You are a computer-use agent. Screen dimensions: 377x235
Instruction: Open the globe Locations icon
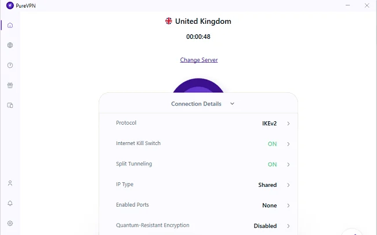point(10,45)
